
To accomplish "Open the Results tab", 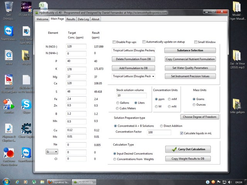I will [71, 19].
